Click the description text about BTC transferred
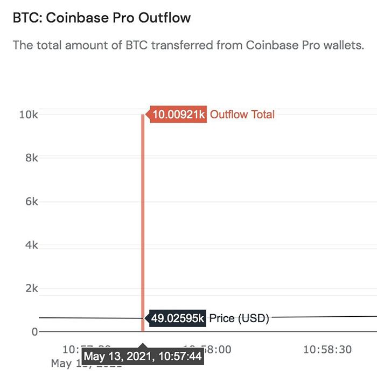This screenshot has width=377, height=377. [x=188, y=45]
